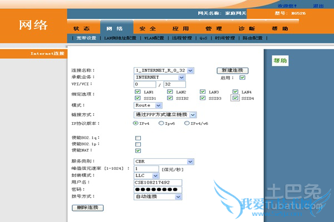The height and width of the screenshot is (222, 334).
Task: Open the 模式 Route dropdown
Action: point(148,105)
